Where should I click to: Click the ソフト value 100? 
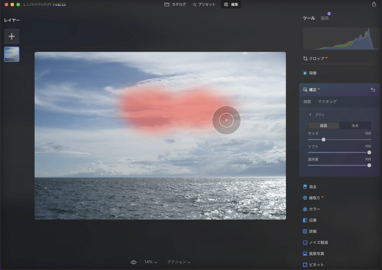[368, 146]
